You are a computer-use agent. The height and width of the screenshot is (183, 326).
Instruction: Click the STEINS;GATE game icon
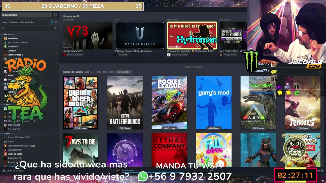pos(5,125)
